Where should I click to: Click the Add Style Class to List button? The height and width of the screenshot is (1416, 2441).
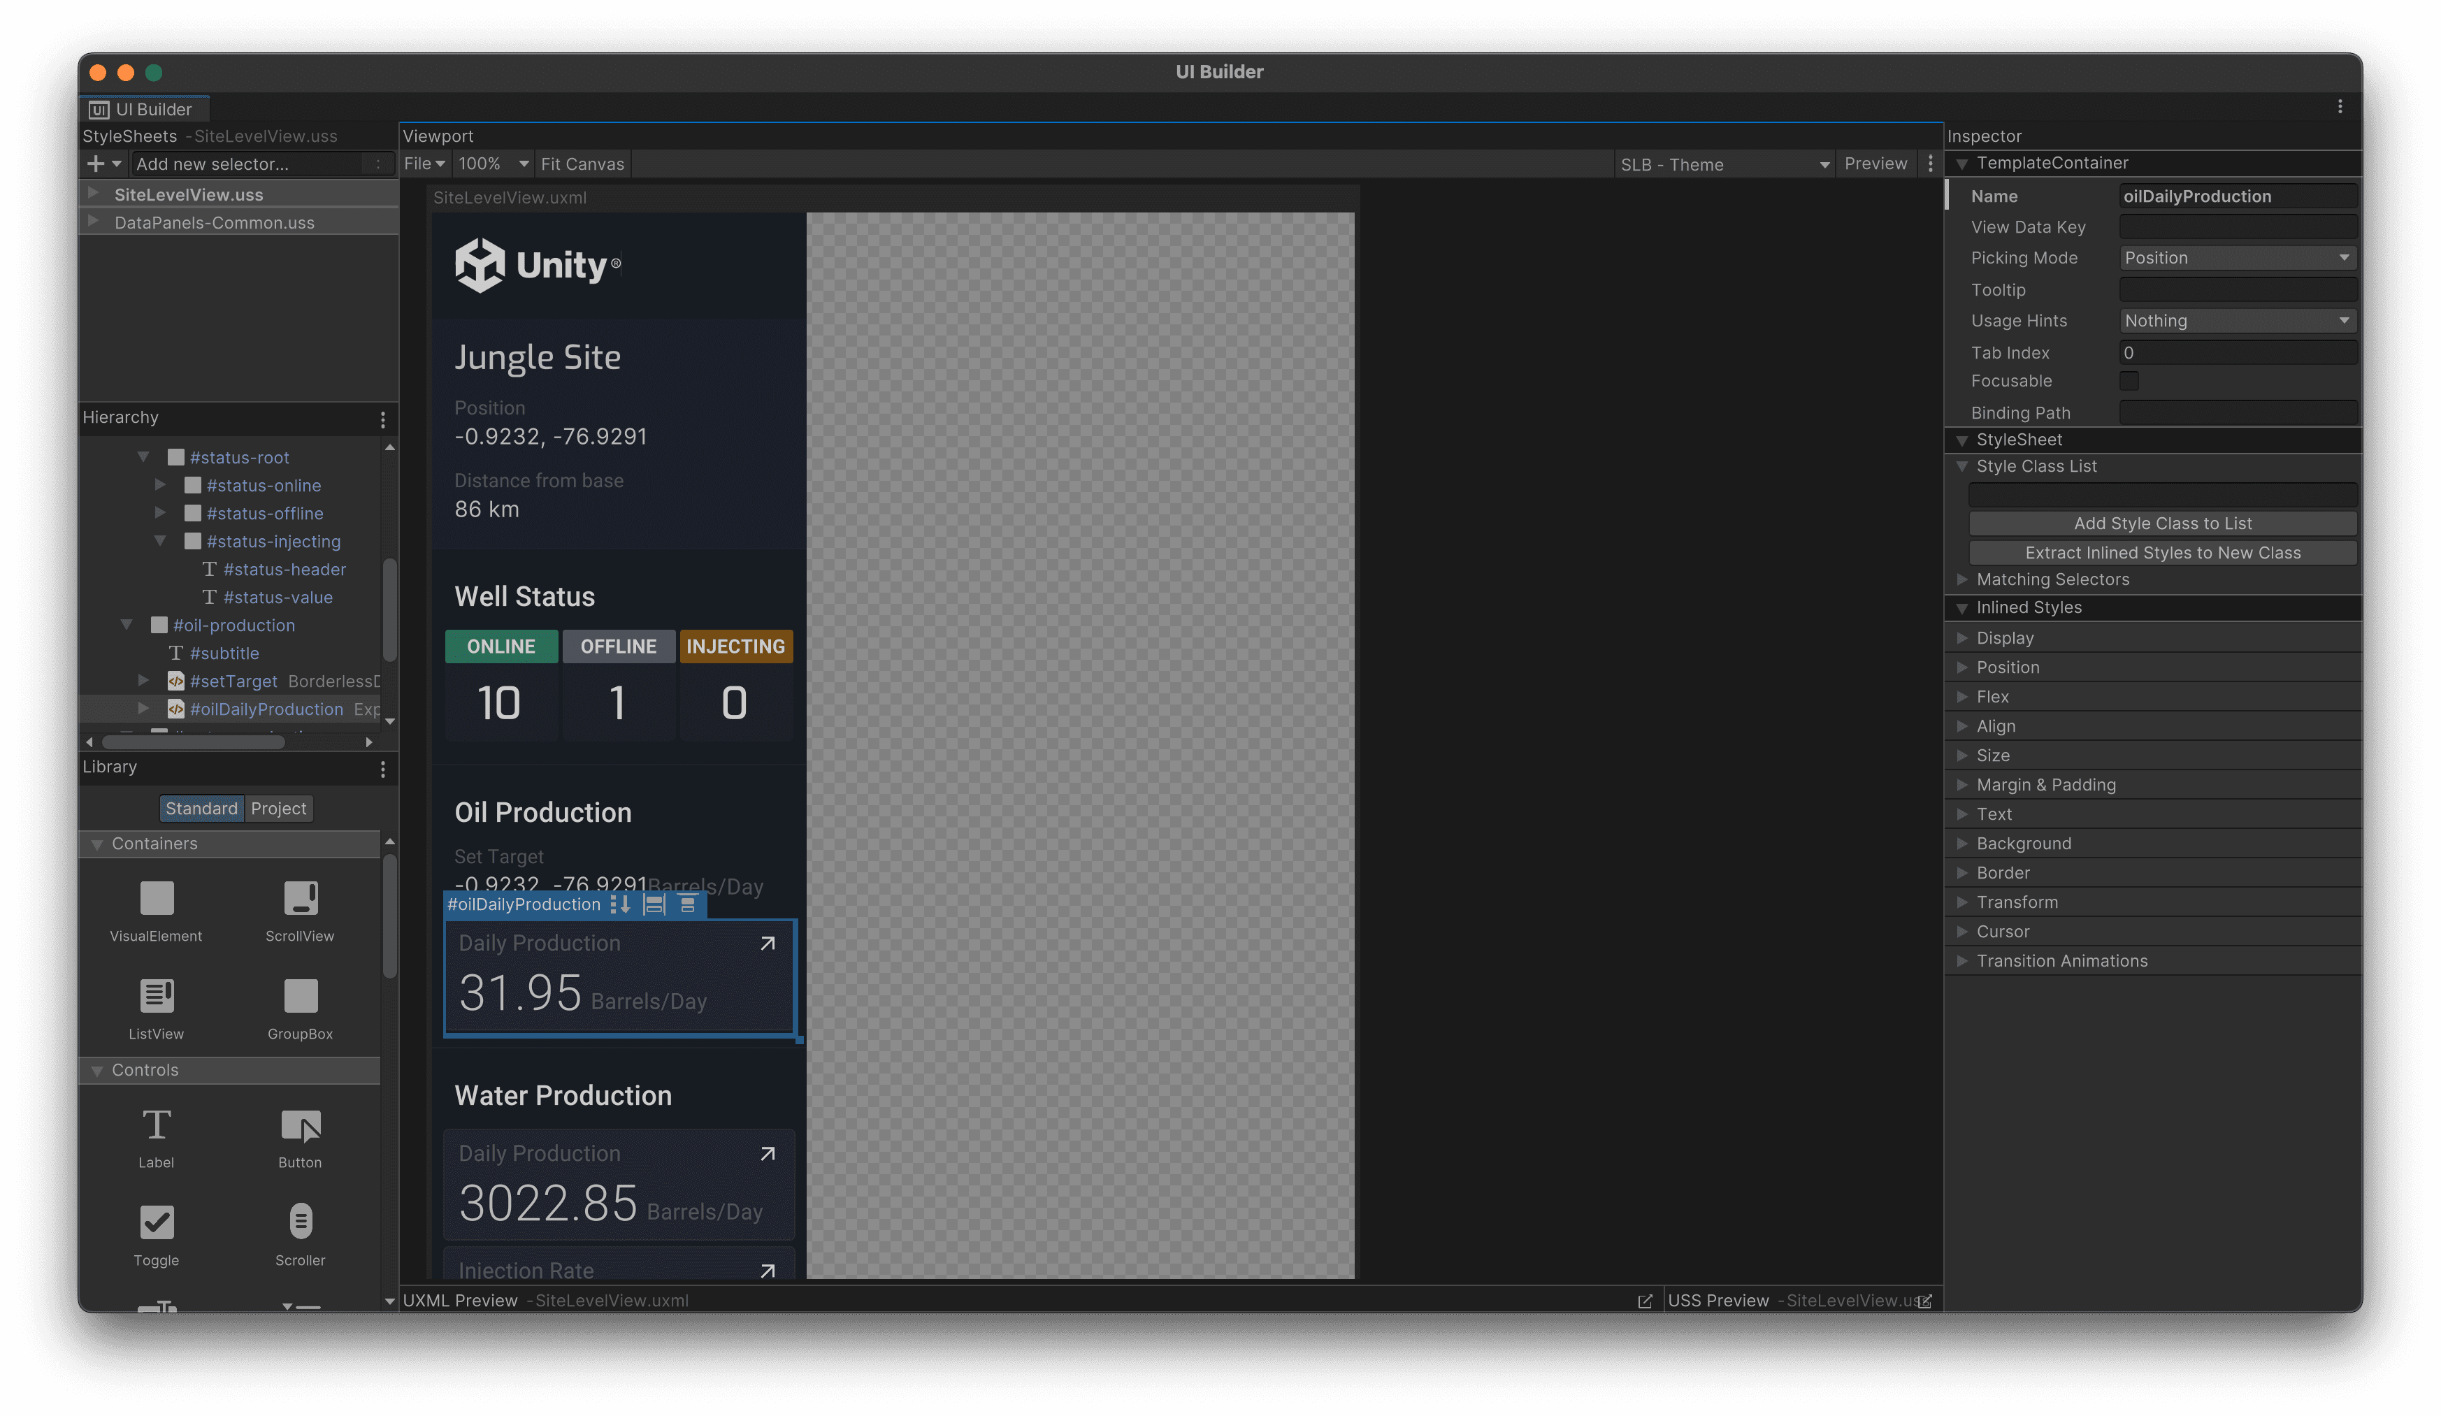(x=2163, y=523)
